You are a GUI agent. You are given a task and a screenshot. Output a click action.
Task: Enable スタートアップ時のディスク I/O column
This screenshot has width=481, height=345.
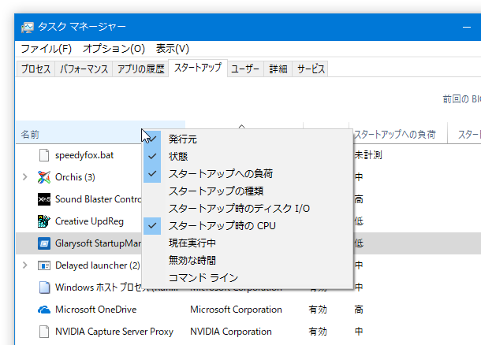click(248, 209)
